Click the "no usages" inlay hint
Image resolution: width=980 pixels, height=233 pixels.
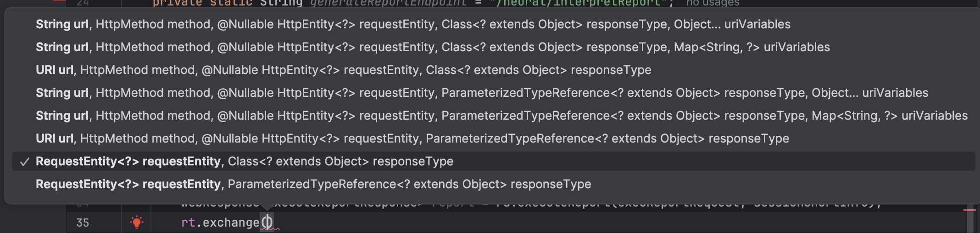tap(713, 3)
